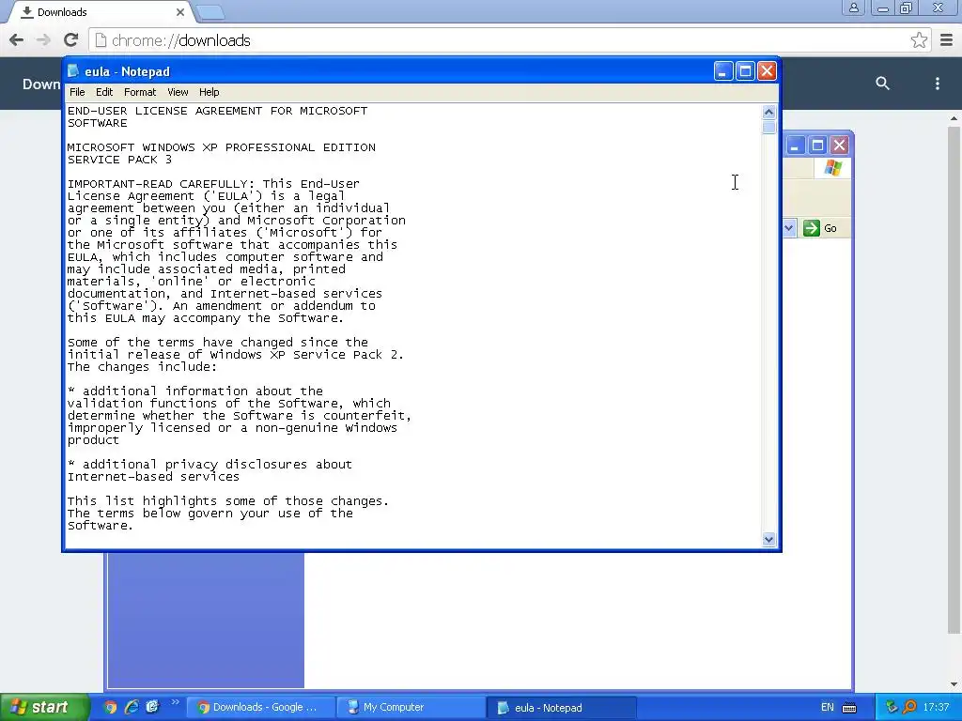This screenshot has height=721, width=962.
Task: Open the View menu in Notepad
Action: pyautogui.click(x=178, y=92)
